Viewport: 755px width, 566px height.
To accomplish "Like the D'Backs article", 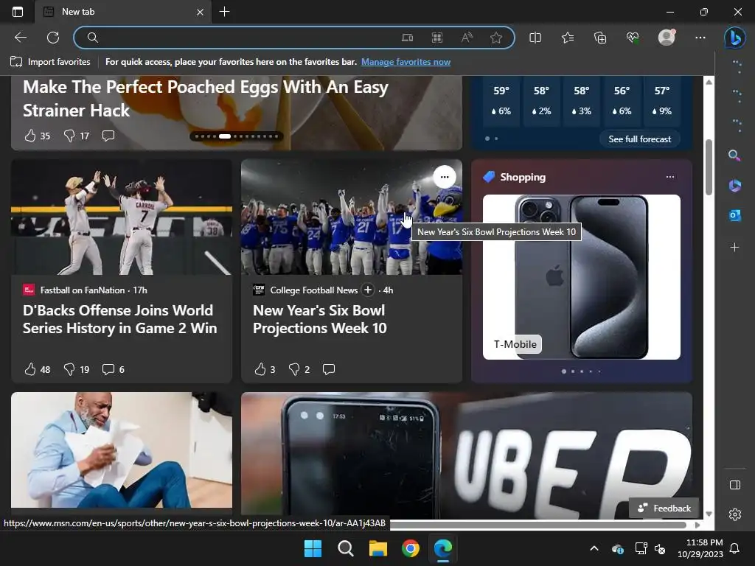I will coord(29,369).
